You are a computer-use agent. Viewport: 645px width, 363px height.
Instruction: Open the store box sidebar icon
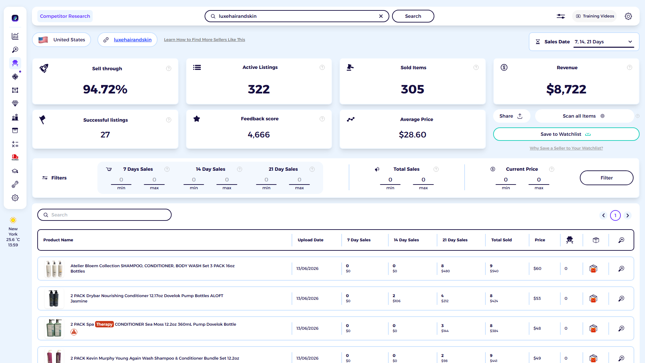point(15,130)
